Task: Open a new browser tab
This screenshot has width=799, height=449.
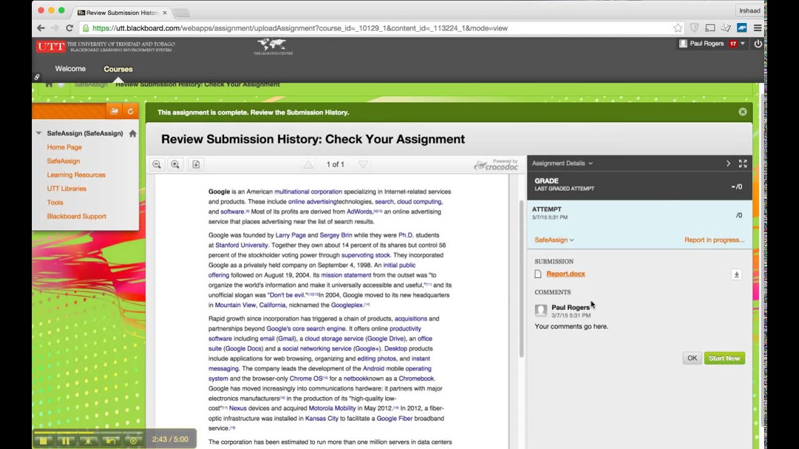Action: click(x=181, y=12)
